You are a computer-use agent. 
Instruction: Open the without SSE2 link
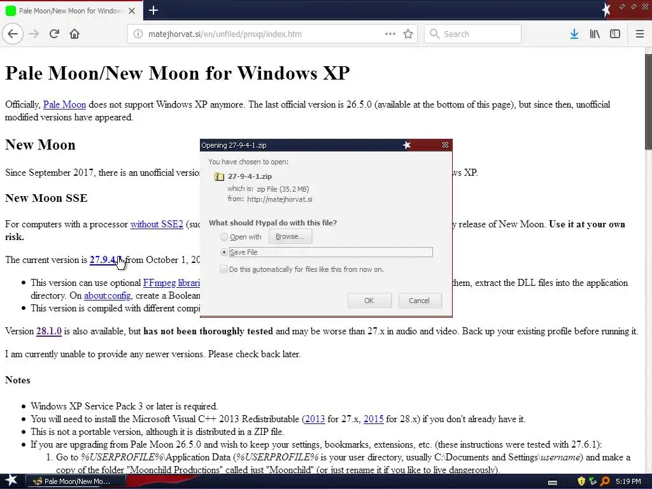(157, 224)
